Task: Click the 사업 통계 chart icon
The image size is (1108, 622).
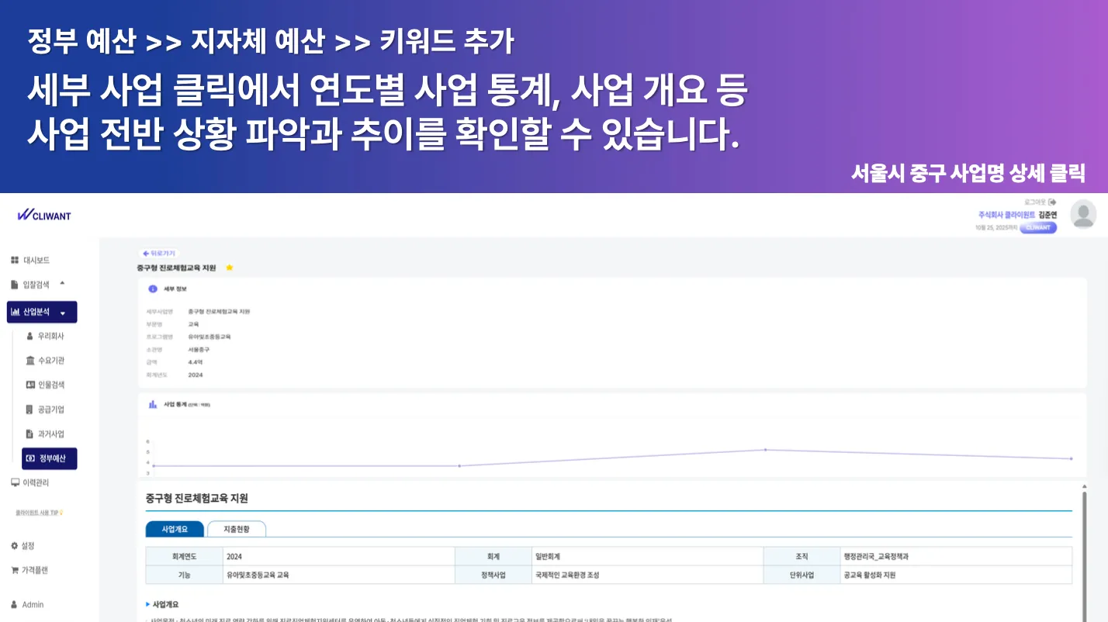Action: 153,404
